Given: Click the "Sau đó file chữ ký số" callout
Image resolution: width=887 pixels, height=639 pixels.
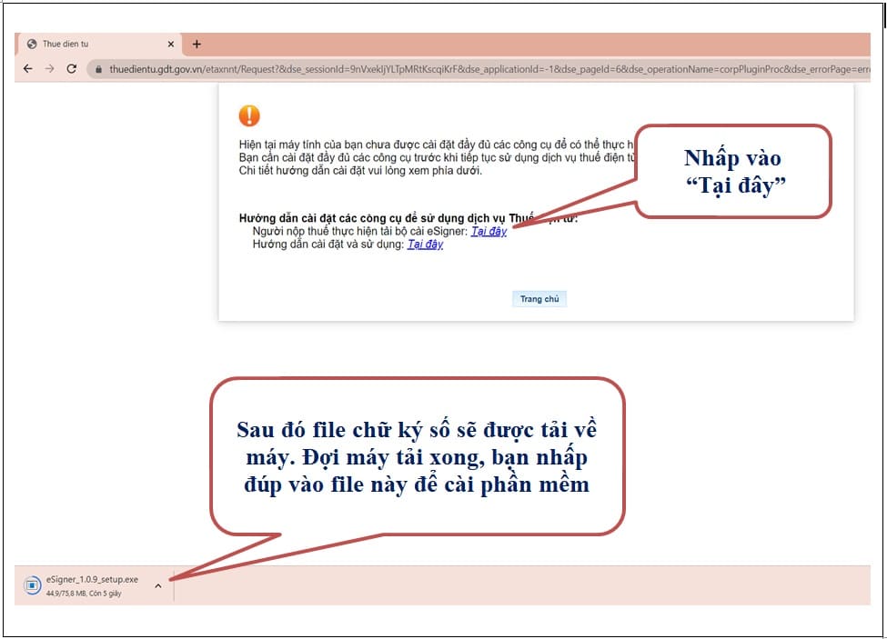Looking at the screenshot, I should pyautogui.click(x=417, y=456).
